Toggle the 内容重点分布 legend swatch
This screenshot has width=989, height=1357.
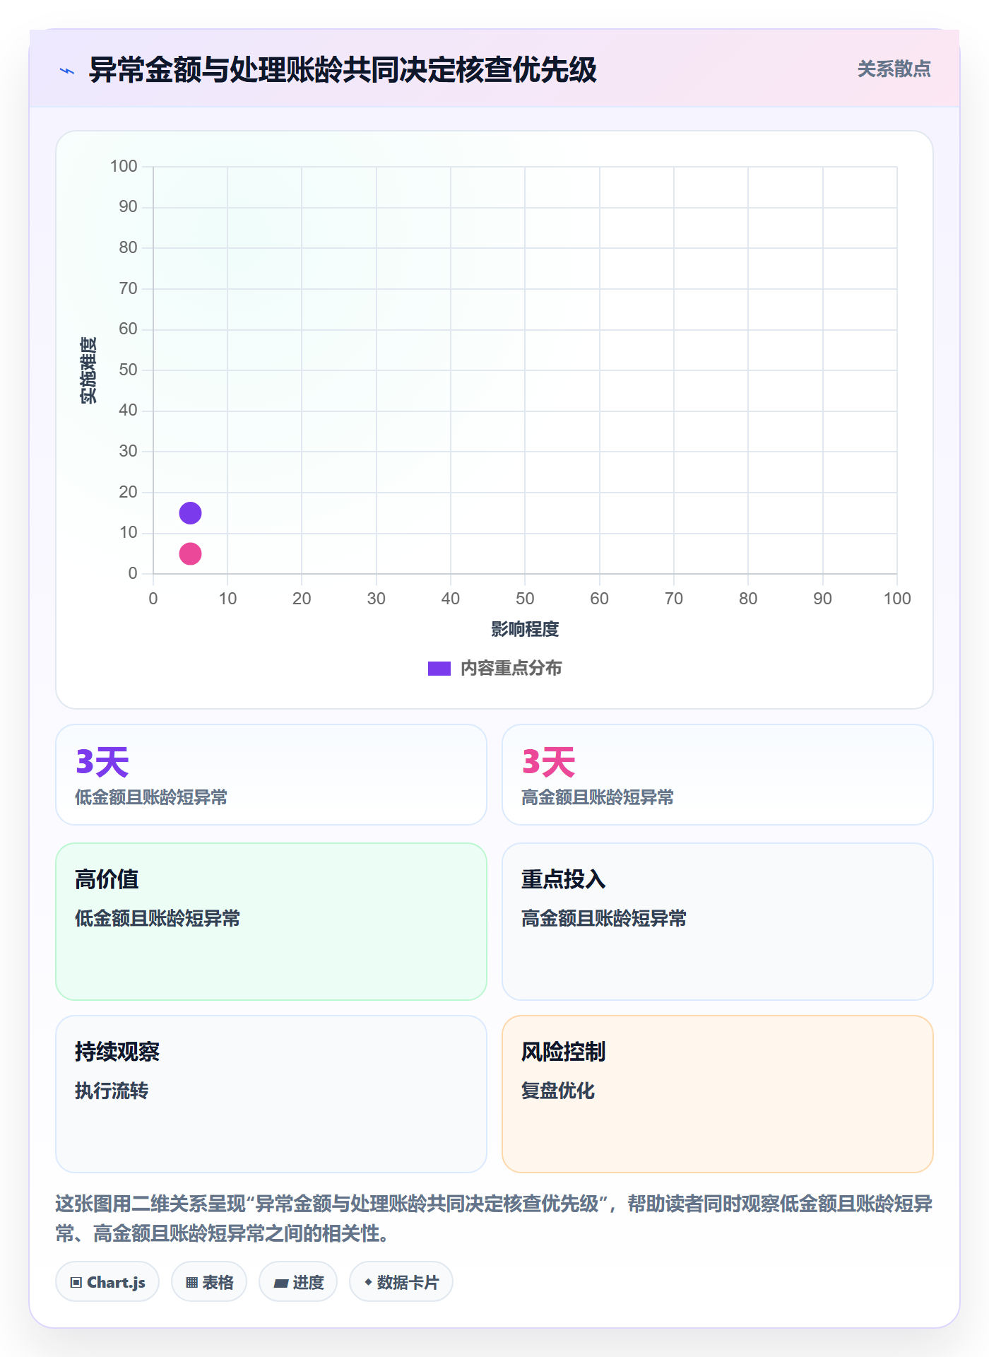click(439, 669)
